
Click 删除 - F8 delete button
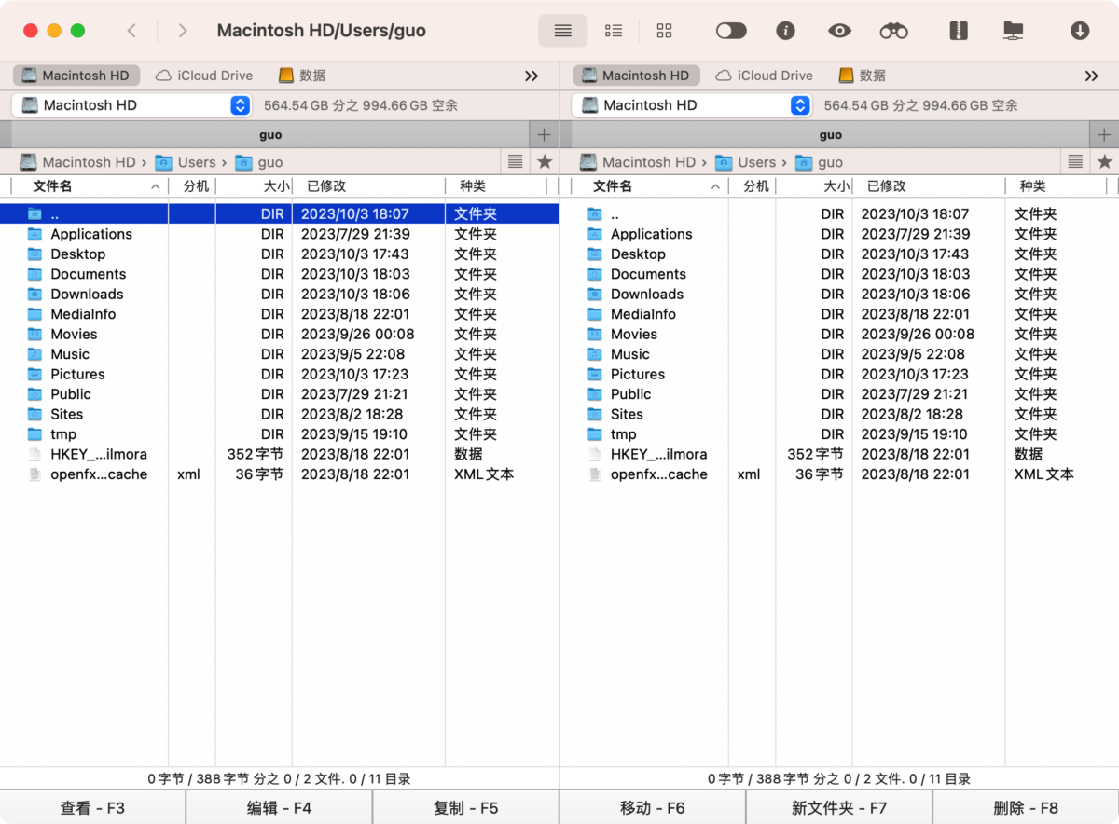[1026, 807]
